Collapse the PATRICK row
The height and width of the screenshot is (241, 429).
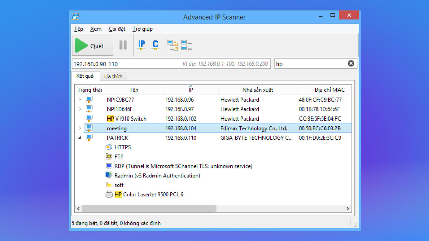click(x=80, y=138)
